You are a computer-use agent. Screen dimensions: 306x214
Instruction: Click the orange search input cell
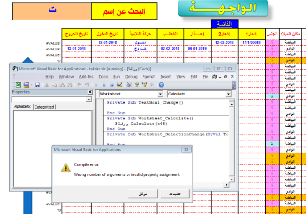pyautogui.click(x=52, y=11)
